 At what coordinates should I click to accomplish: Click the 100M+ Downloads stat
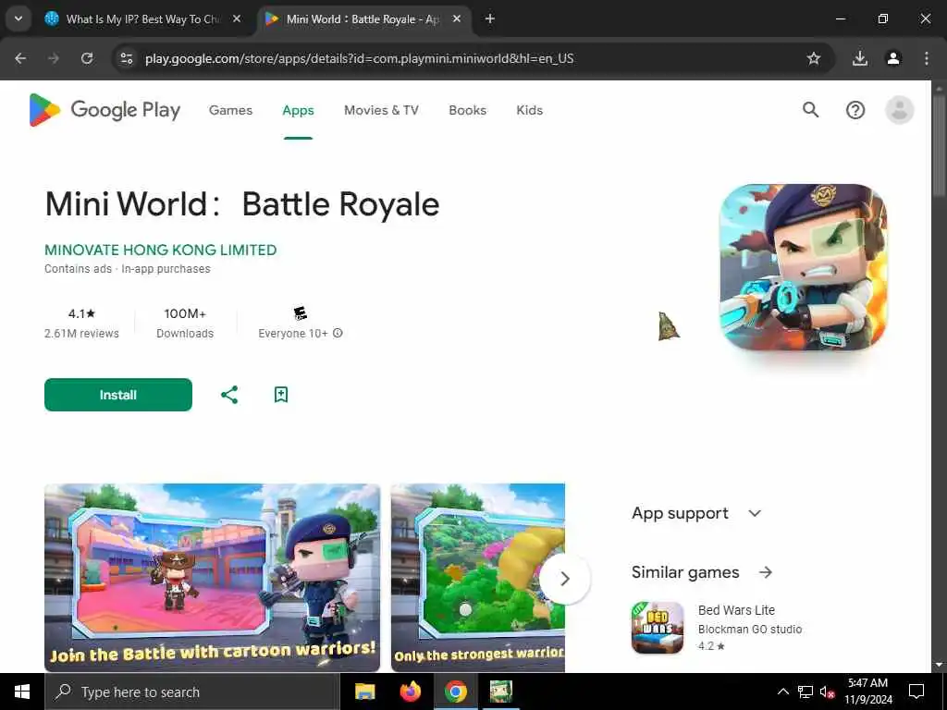pos(185,323)
